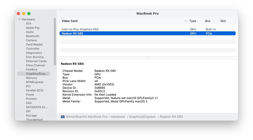Select ATA in the sidebar
Screen dimensions: 253x140
[29, 24]
